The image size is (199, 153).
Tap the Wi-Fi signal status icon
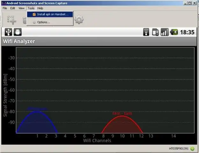click(x=146, y=32)
